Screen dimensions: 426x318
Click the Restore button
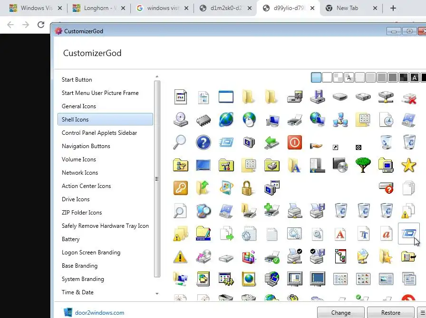(391, 313)
